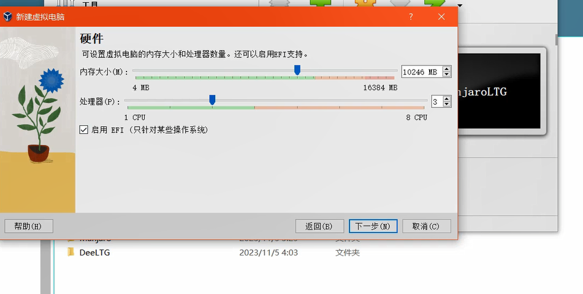Open the dropdown arrow beside the toolbar start icon
This screenshot has height=294, width=583.
point(460,5)
